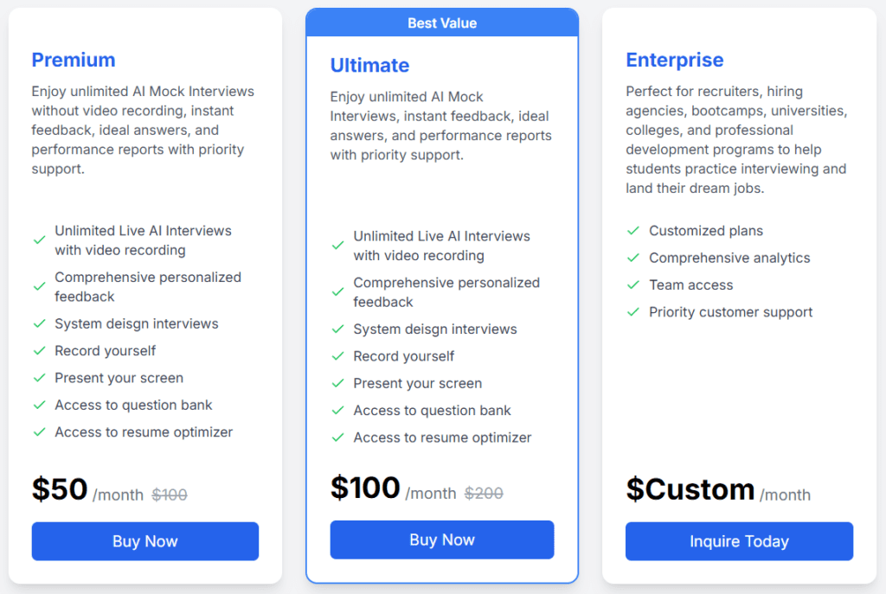
Task: Click the Ultimate plan title
Action: point(369,66)
